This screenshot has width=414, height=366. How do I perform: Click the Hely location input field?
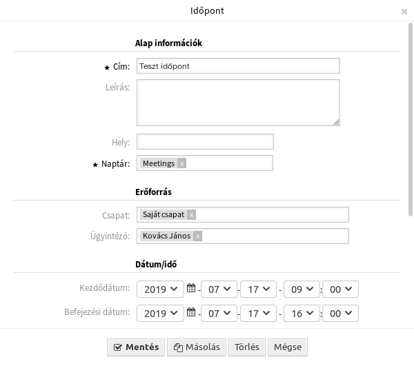pyautogui.click(x=205, y=141)
